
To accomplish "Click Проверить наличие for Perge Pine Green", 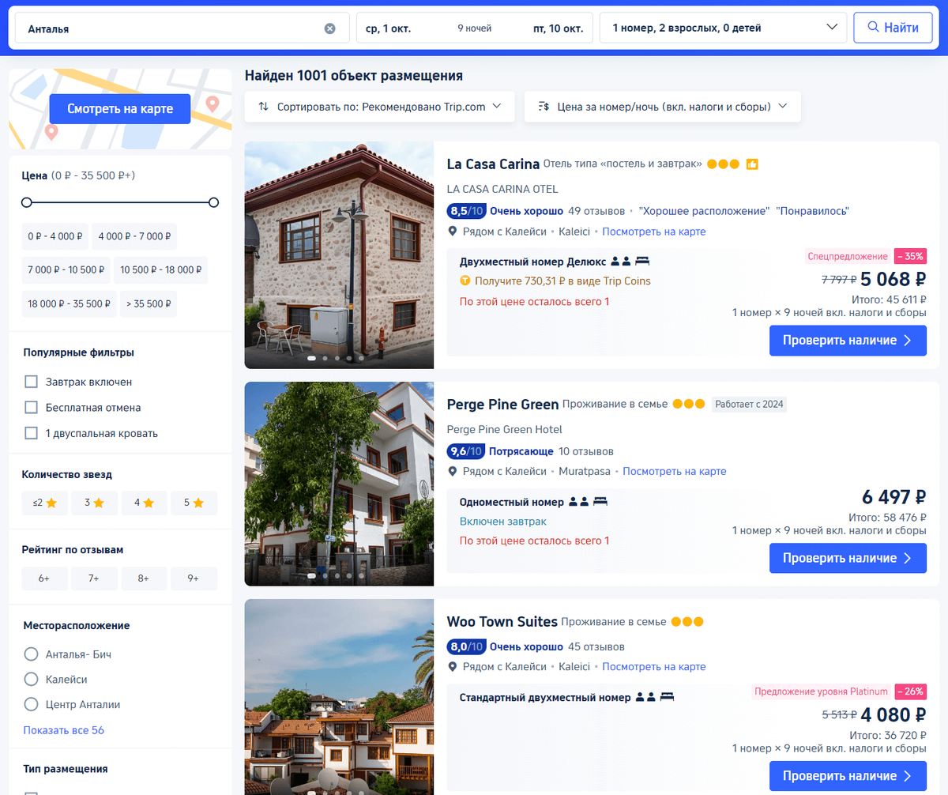I will coord(848,558).
